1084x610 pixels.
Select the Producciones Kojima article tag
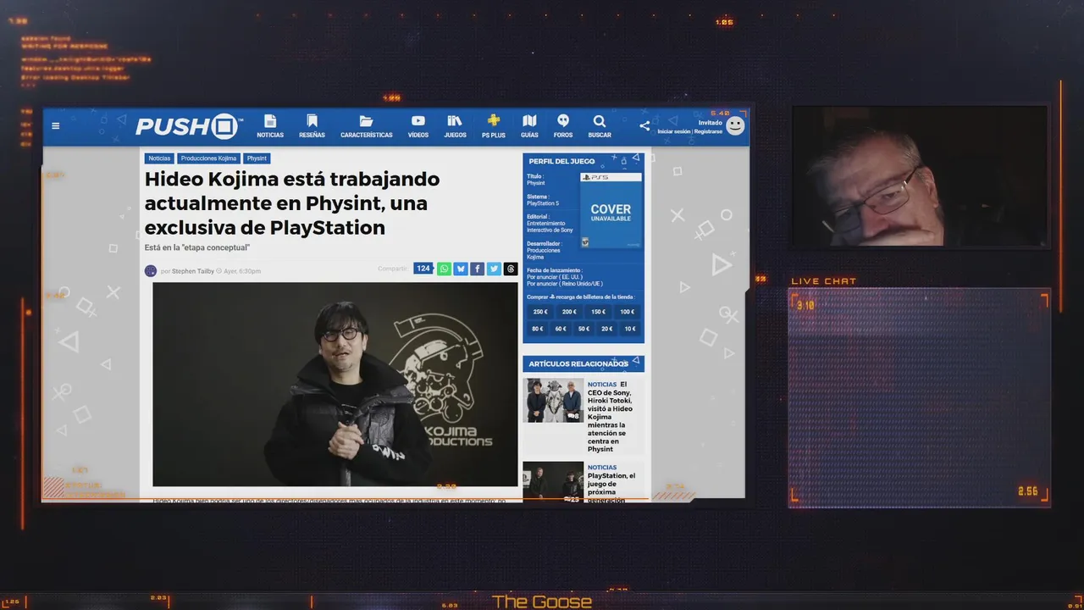pos(208,158)
